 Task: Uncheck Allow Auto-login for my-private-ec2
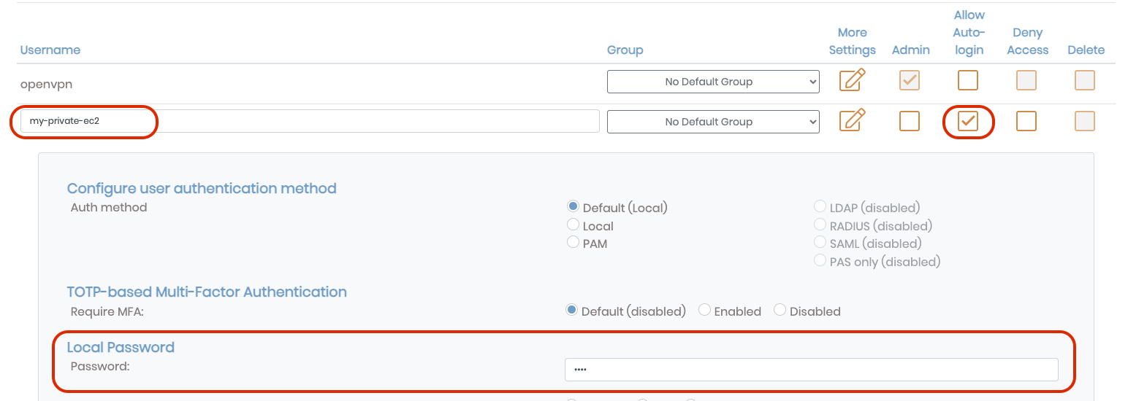click(x=968, y=121)
